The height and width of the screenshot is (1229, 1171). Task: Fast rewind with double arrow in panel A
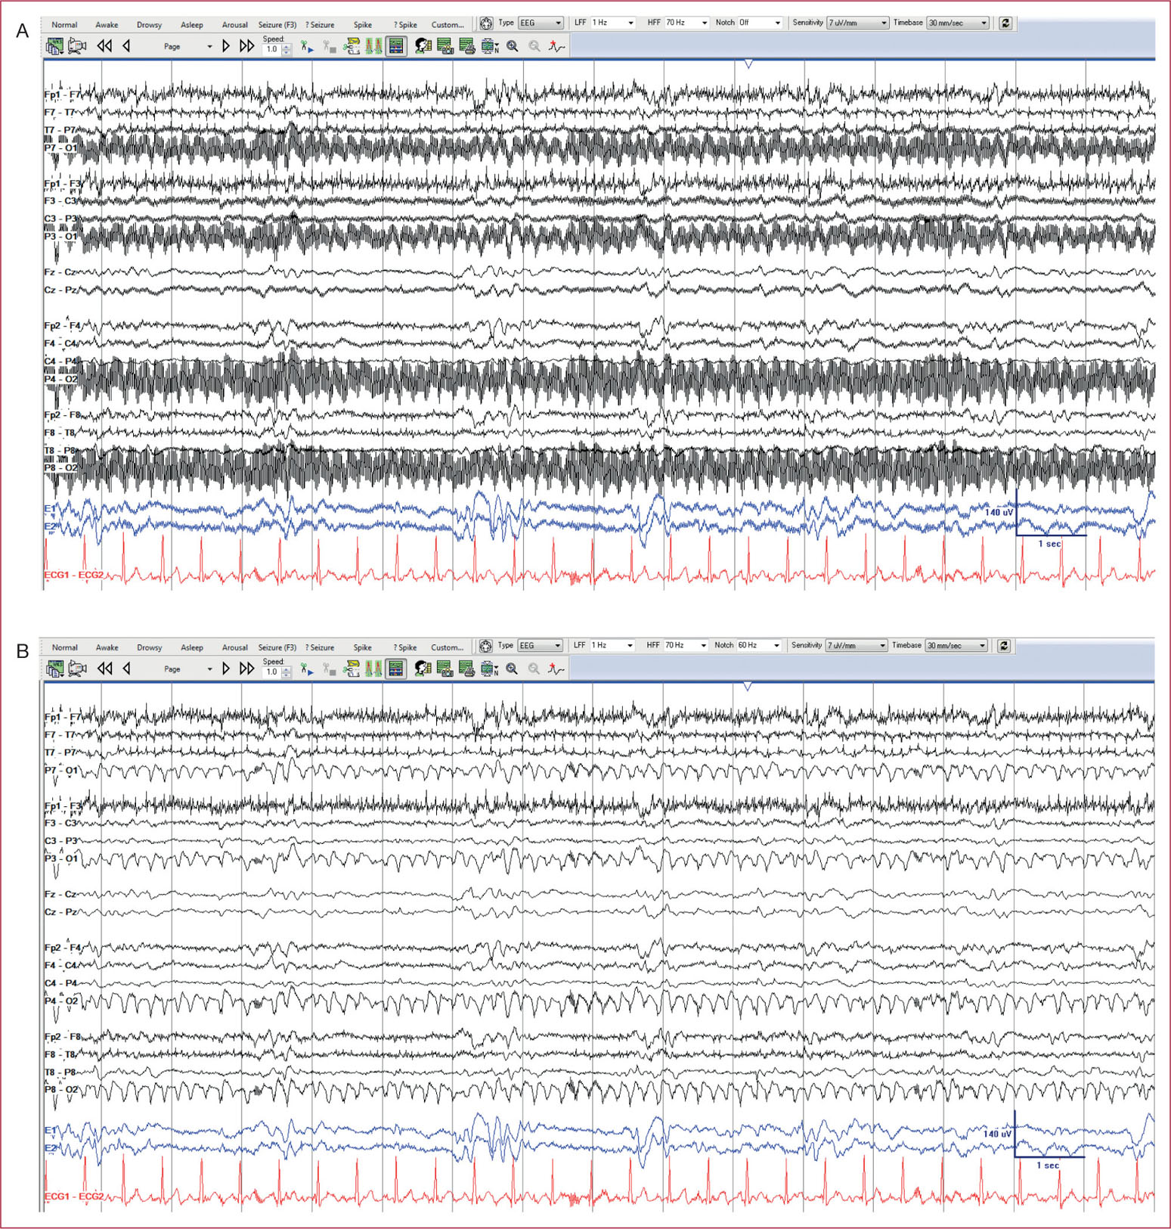tap(104, 46)
